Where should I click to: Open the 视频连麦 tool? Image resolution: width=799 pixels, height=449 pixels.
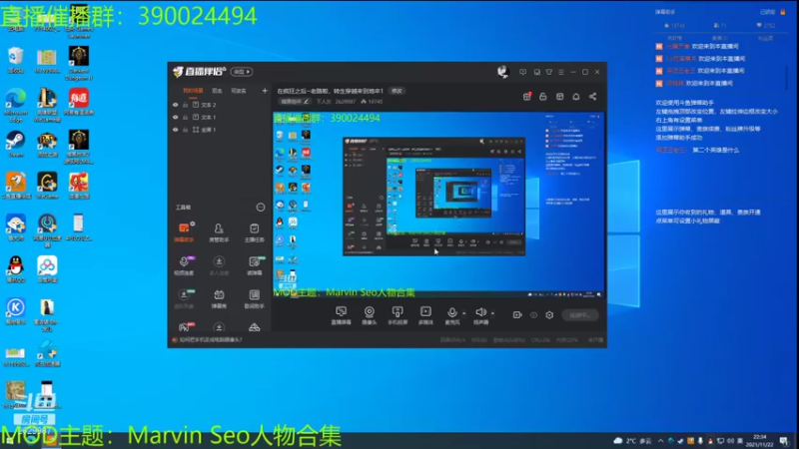[185, 265]
